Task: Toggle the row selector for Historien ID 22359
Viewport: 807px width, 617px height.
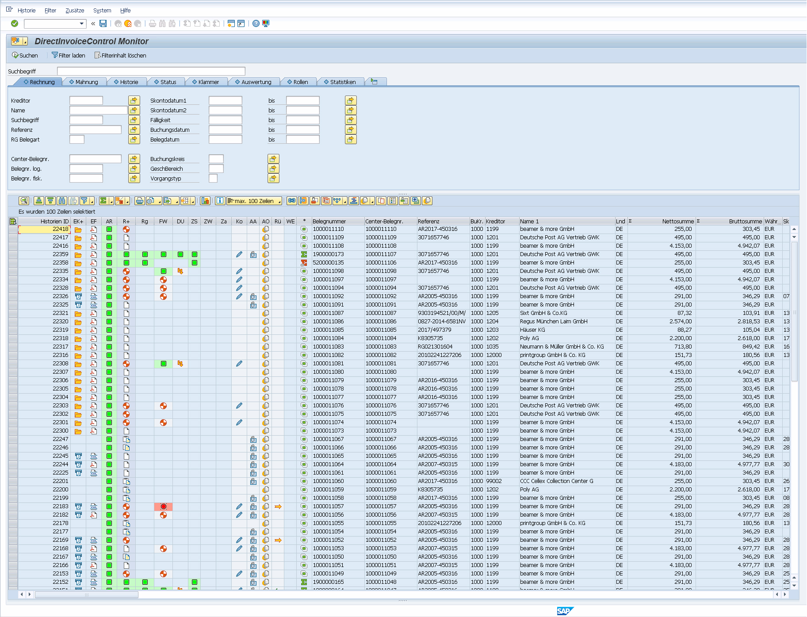Action: pos(13,254)
